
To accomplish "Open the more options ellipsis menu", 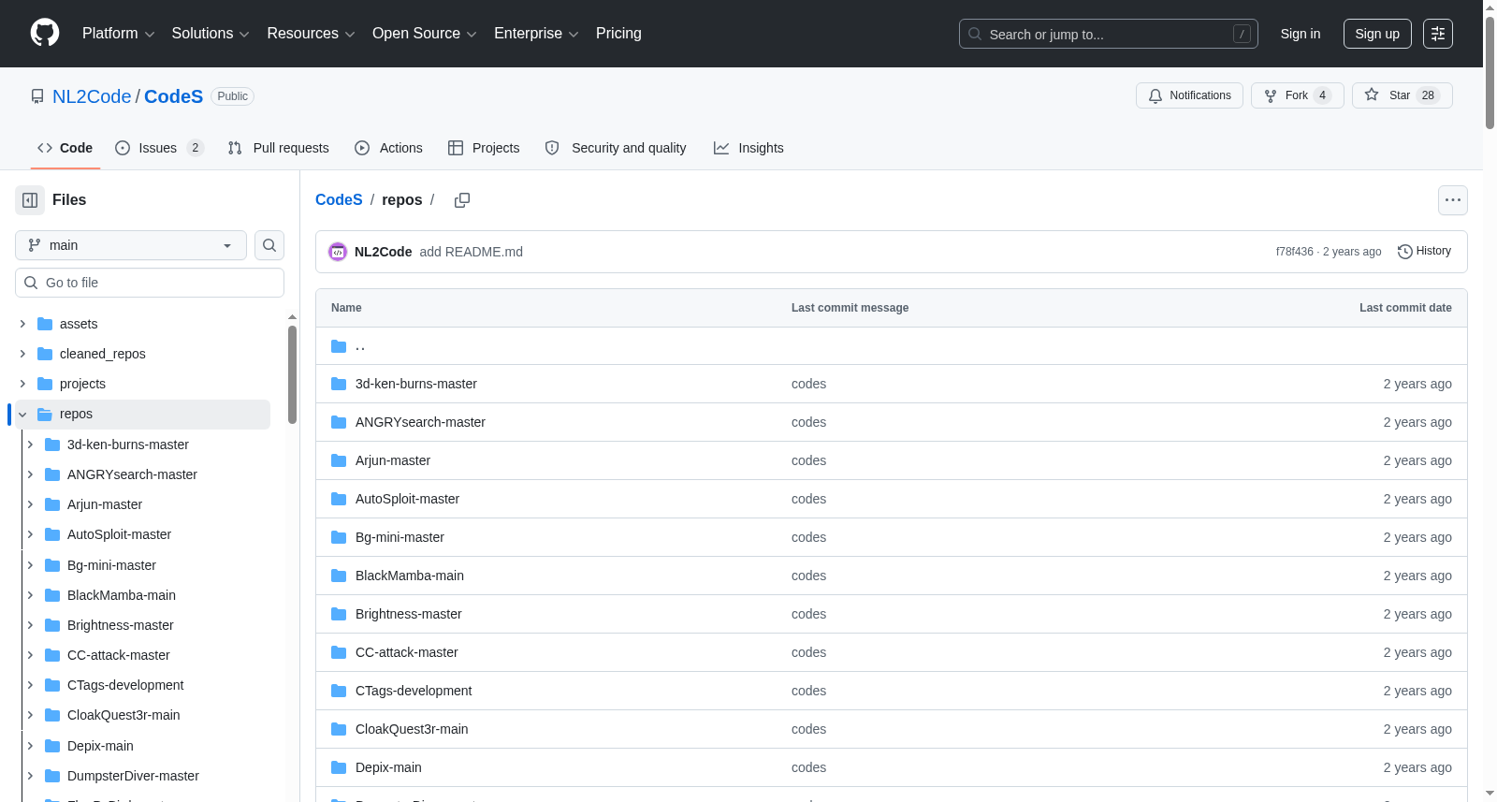I will [1453, 200].
